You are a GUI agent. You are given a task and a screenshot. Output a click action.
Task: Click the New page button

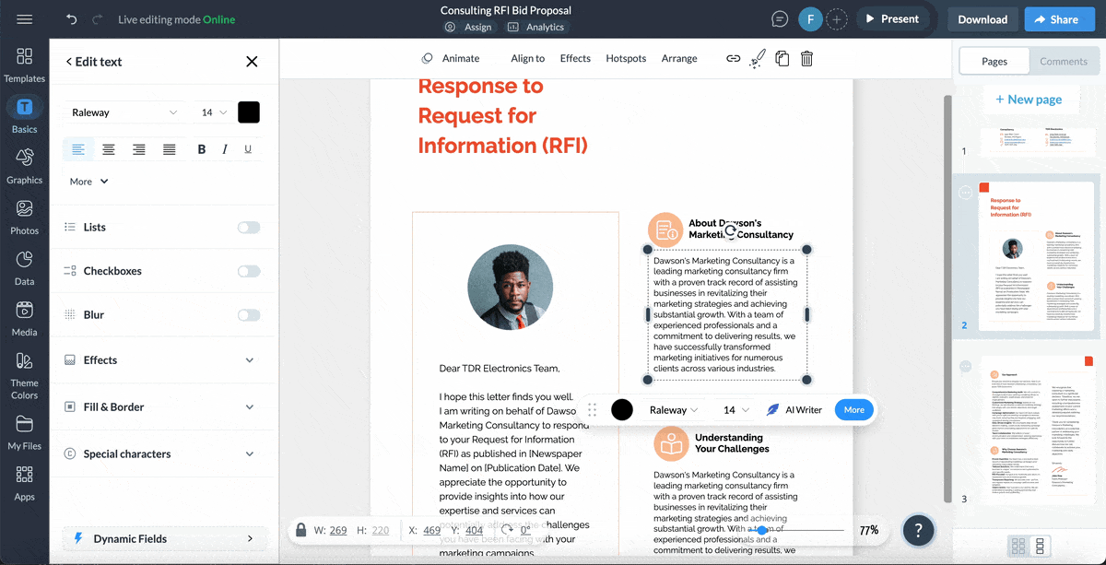tap(1030, 99)
